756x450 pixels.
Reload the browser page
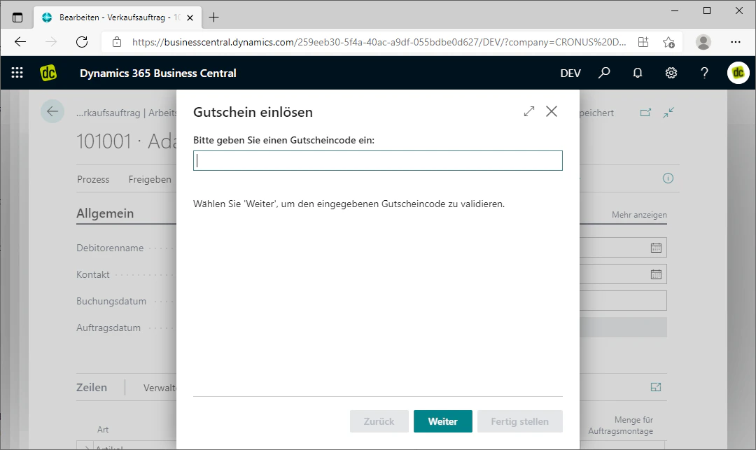[82, 42]
